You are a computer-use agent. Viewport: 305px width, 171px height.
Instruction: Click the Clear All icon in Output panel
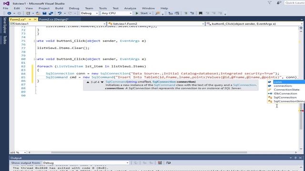(x=160, y=162)
